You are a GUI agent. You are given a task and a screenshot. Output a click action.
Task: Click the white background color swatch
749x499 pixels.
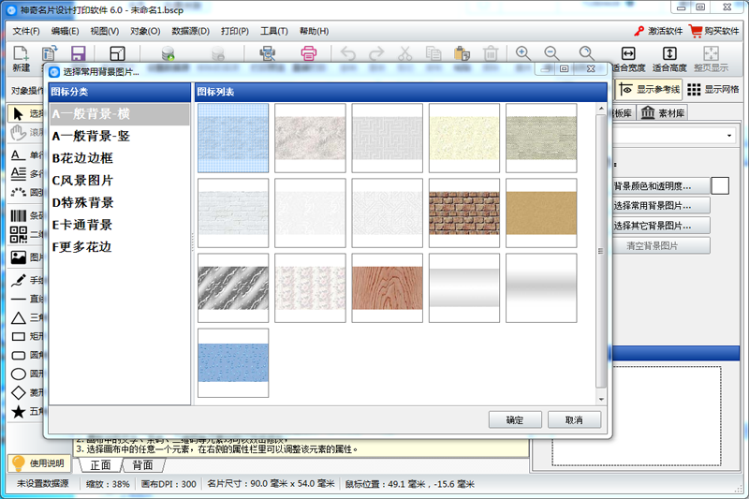tap(720, 185)
